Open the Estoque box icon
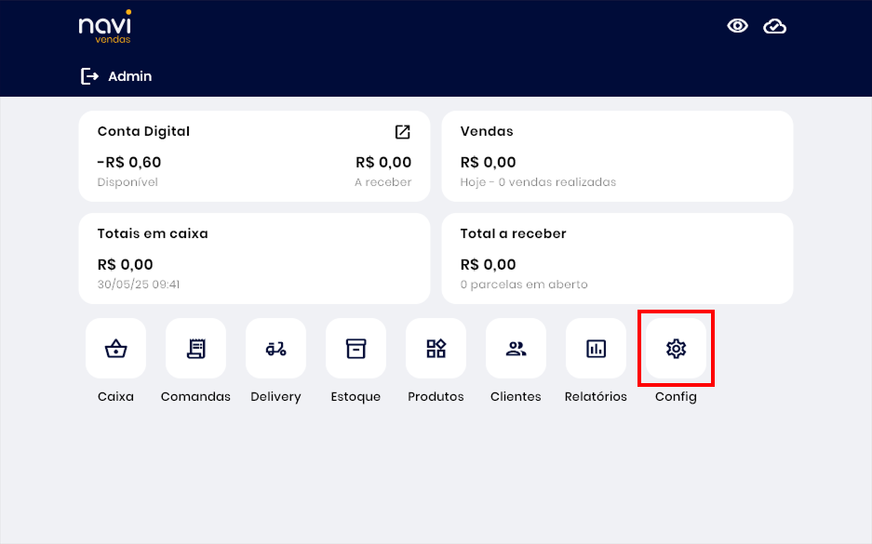 tap(356, 349)
